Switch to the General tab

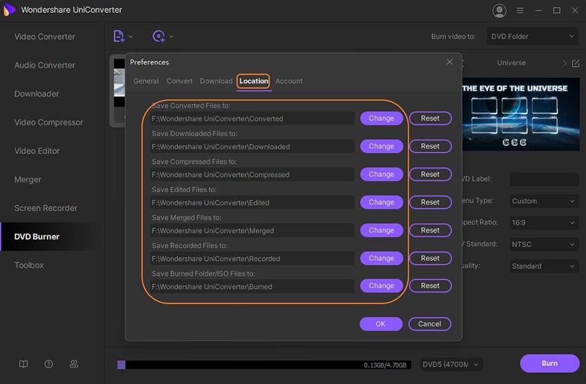click(145, 81)
